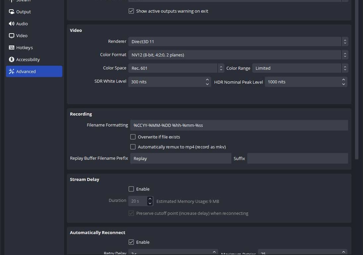Switch to the Hotkeys settings tab
Screen dimensions: 363x255
coord(25,47)
